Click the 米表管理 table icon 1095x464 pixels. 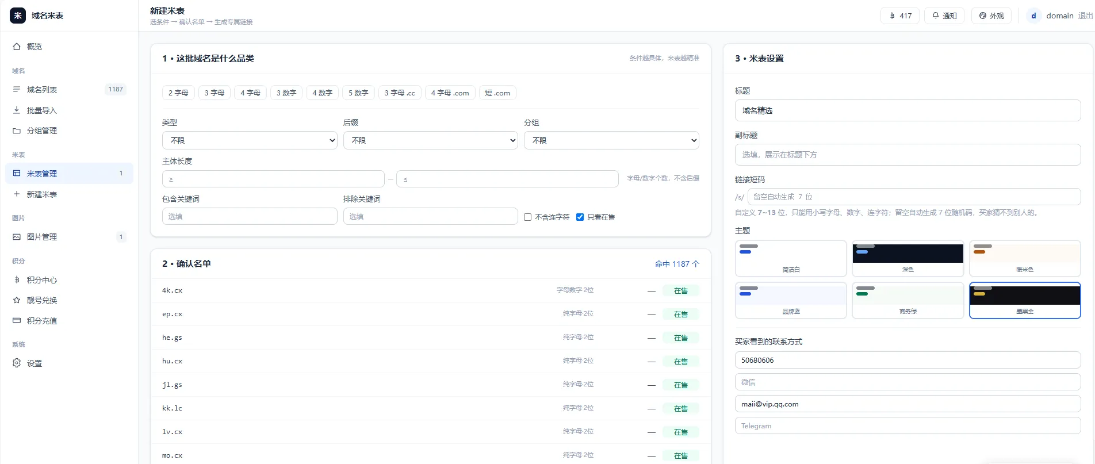tap(17, 174)
